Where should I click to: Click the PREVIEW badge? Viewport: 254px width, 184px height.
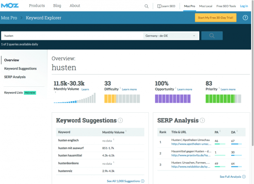[30, 93]
